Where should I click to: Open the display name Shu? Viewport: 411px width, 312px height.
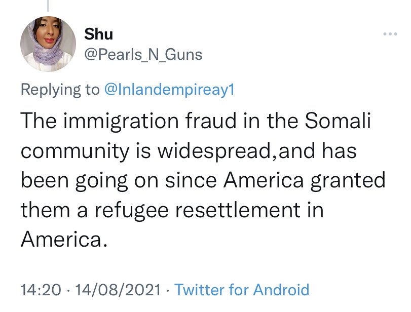click(x=98, y=34)
